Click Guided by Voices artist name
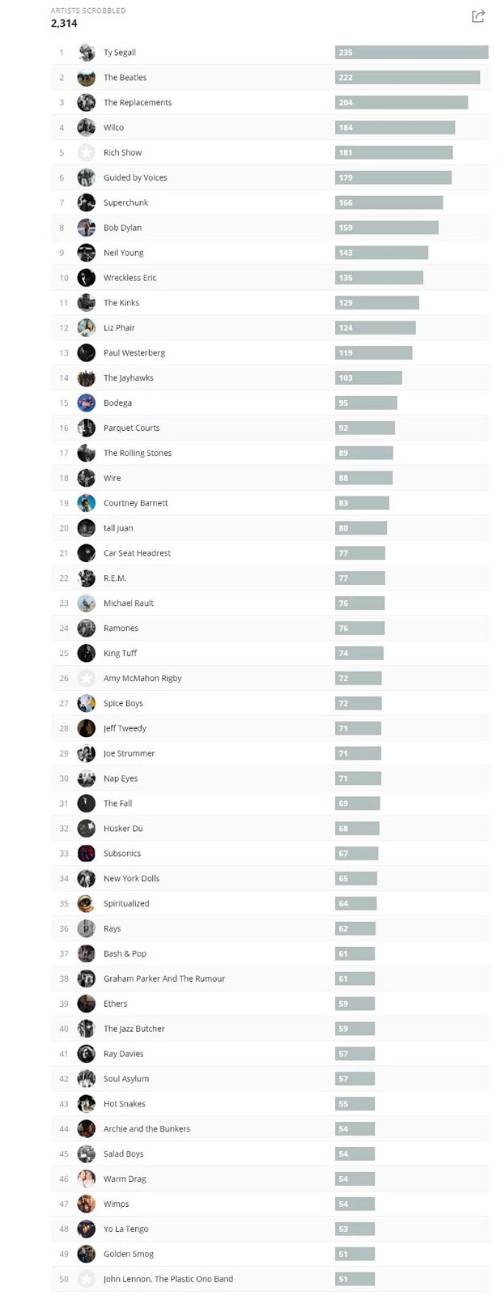Screen dimensions: 501x1296 (135, 178)
